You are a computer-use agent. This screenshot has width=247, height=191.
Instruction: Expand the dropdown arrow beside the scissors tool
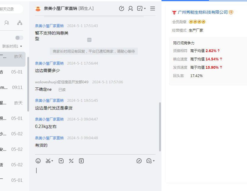pyautogui.click(x=53, y=161)
